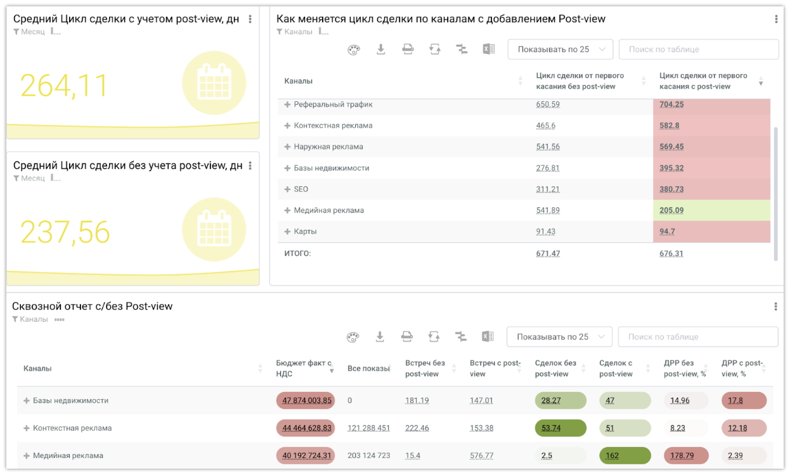
Task: Open the three-dot menu of the 264,11 widget
Action: 250,20
